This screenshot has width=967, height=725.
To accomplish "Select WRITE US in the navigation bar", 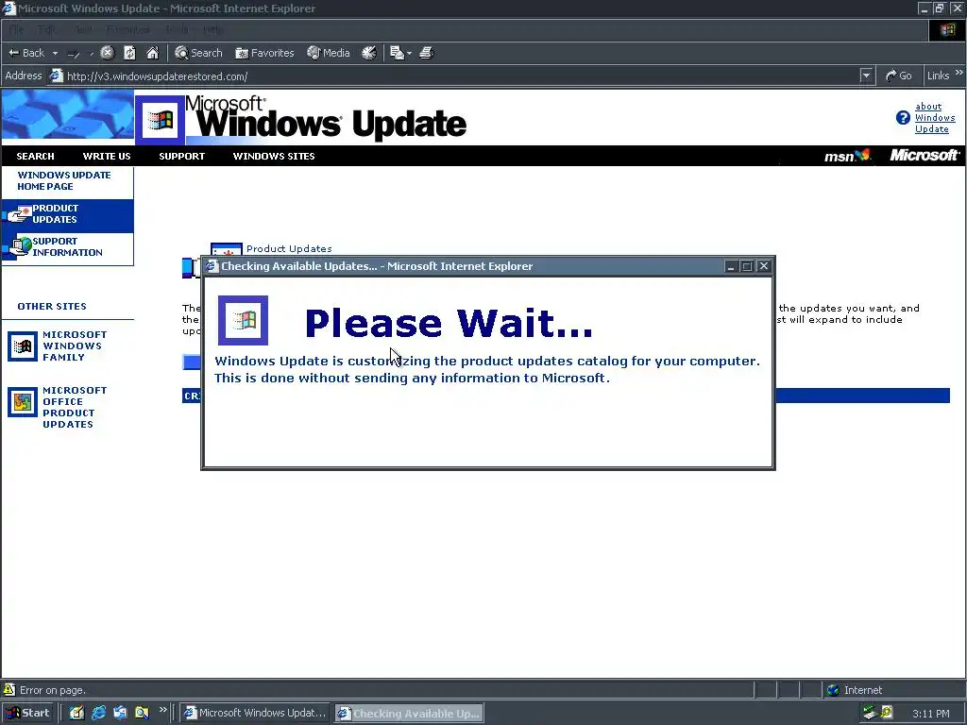I will point(107,157).
